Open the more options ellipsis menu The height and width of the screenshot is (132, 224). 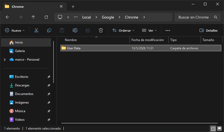point(168,31)
